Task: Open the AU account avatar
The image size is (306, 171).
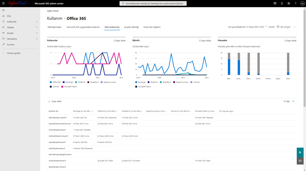Action: coord(302,3)
